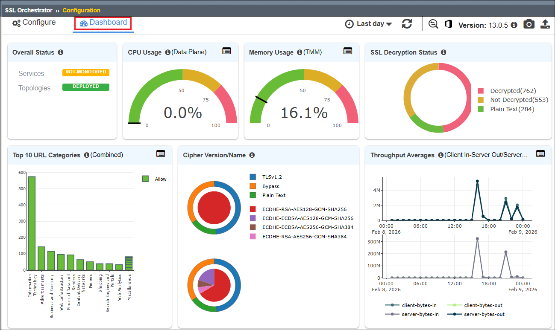Toggle the Bypass legend entry in the Cipher panel

click(x=265, y=186)
